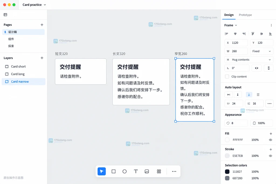The image size is (276, 184).
Task: Toggle the sidebar panel layout icon
Action: (x=5, y=15)
